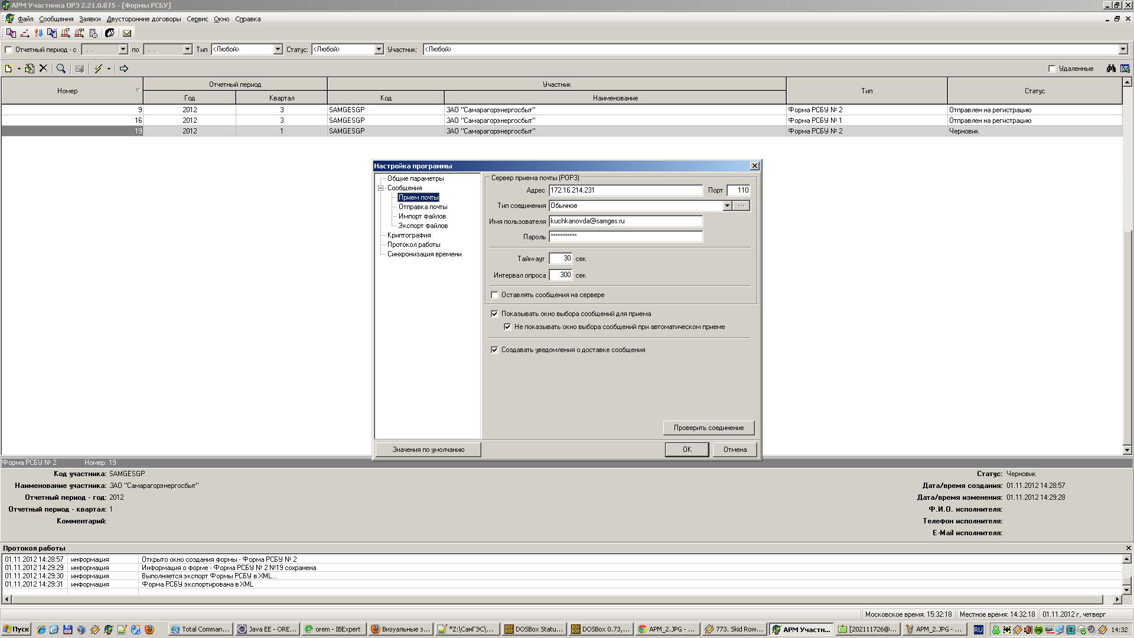Click the grid settings icon beside binoculars
This screenshot has height=638, width=1134.
point(1125,69)
